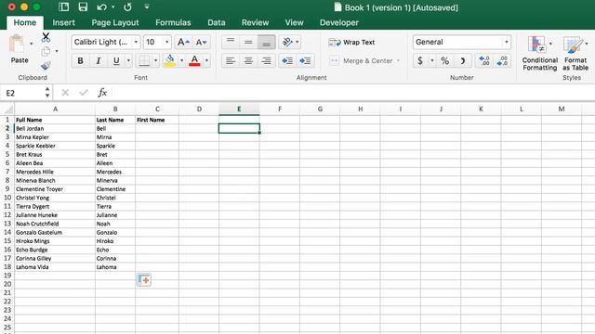The image size is (595, 334).
Task: Open Format as Table
Action: click(575, 53)
